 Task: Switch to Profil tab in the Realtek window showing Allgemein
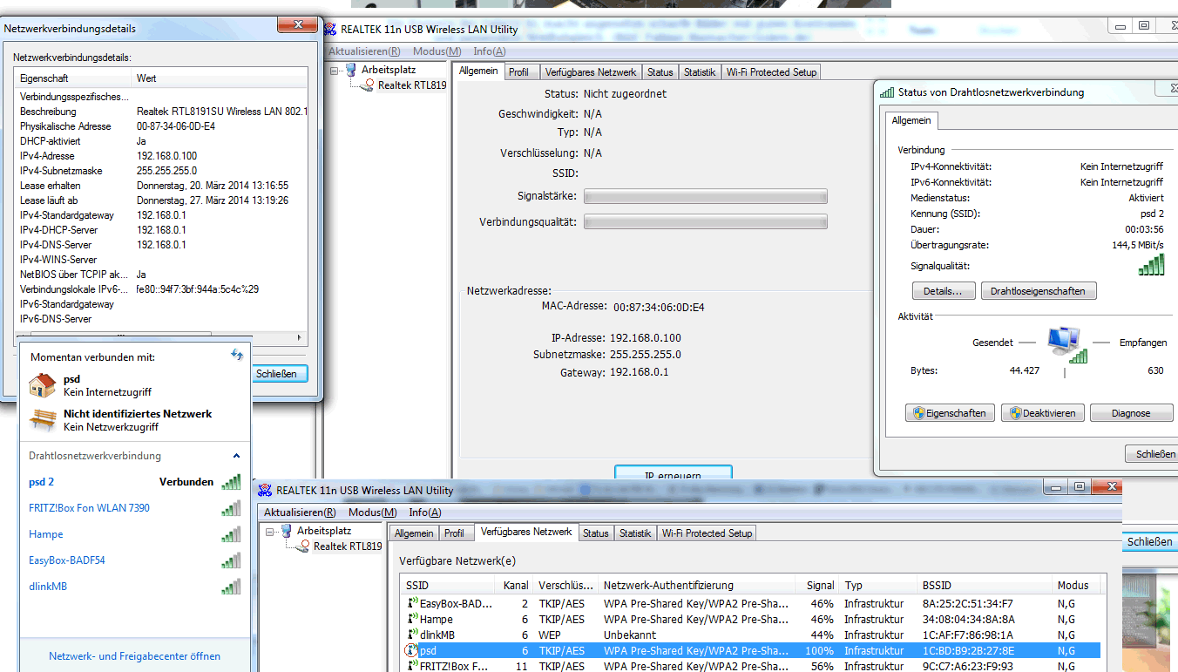tap(518, 72)
